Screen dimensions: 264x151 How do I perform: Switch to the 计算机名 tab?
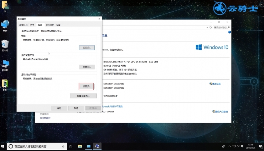(x=23, y=25)
